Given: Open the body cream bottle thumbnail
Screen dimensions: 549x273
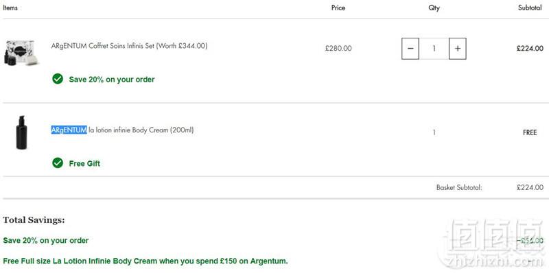Looking at the screenshot, I should point(21,132).
